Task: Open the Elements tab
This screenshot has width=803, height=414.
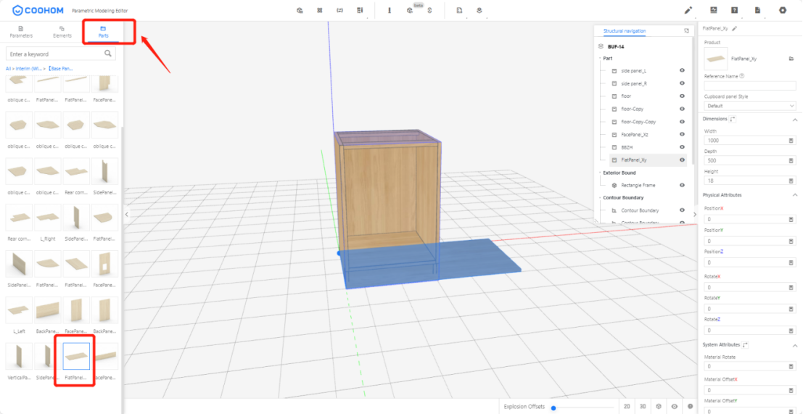Action: pyautogui.click(x=62, y=32)
